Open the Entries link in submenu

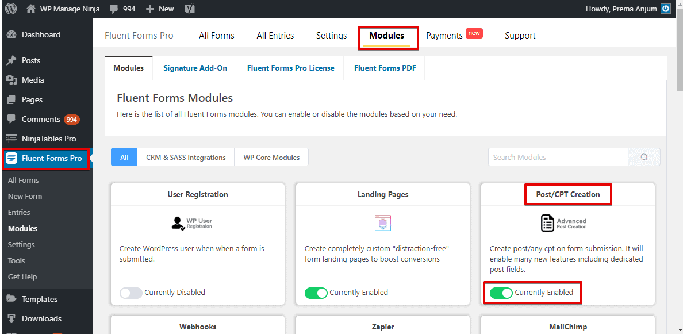click(19, 213)
